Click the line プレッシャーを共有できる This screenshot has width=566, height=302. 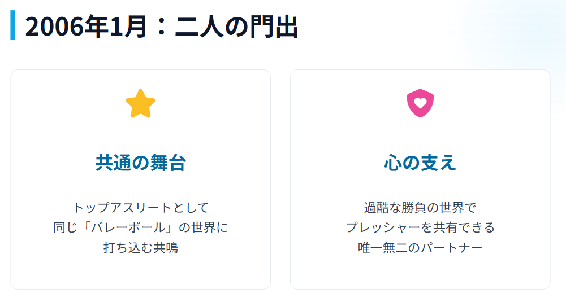coord(420,227)
